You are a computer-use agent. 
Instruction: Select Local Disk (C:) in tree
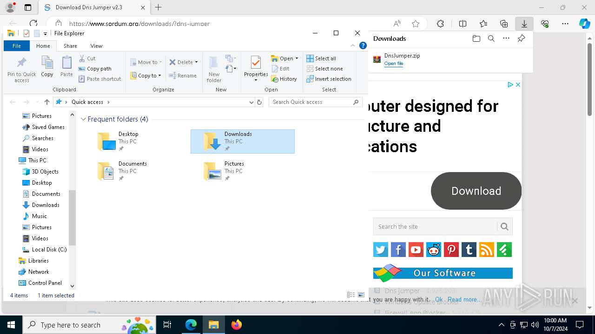tap(49, 250)
